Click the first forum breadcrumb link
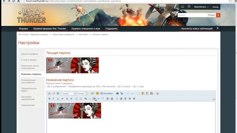 tap(33, 34)
